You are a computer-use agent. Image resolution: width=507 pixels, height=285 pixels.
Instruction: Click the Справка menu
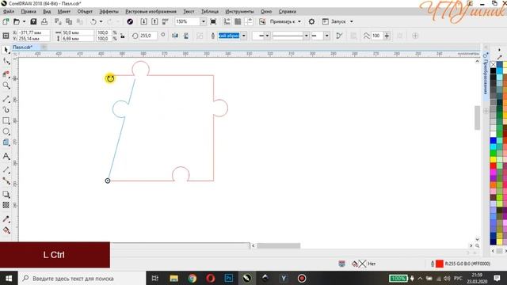(x=287, y=12)
